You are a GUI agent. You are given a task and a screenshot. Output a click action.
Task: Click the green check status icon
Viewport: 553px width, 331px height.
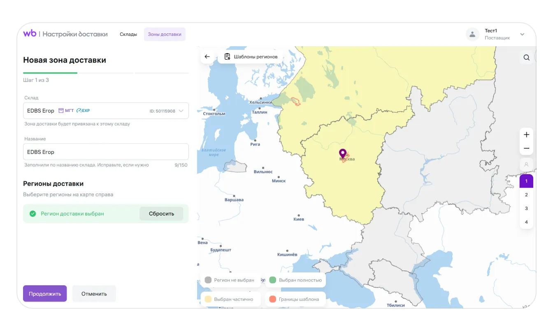[x=33, y=214]
